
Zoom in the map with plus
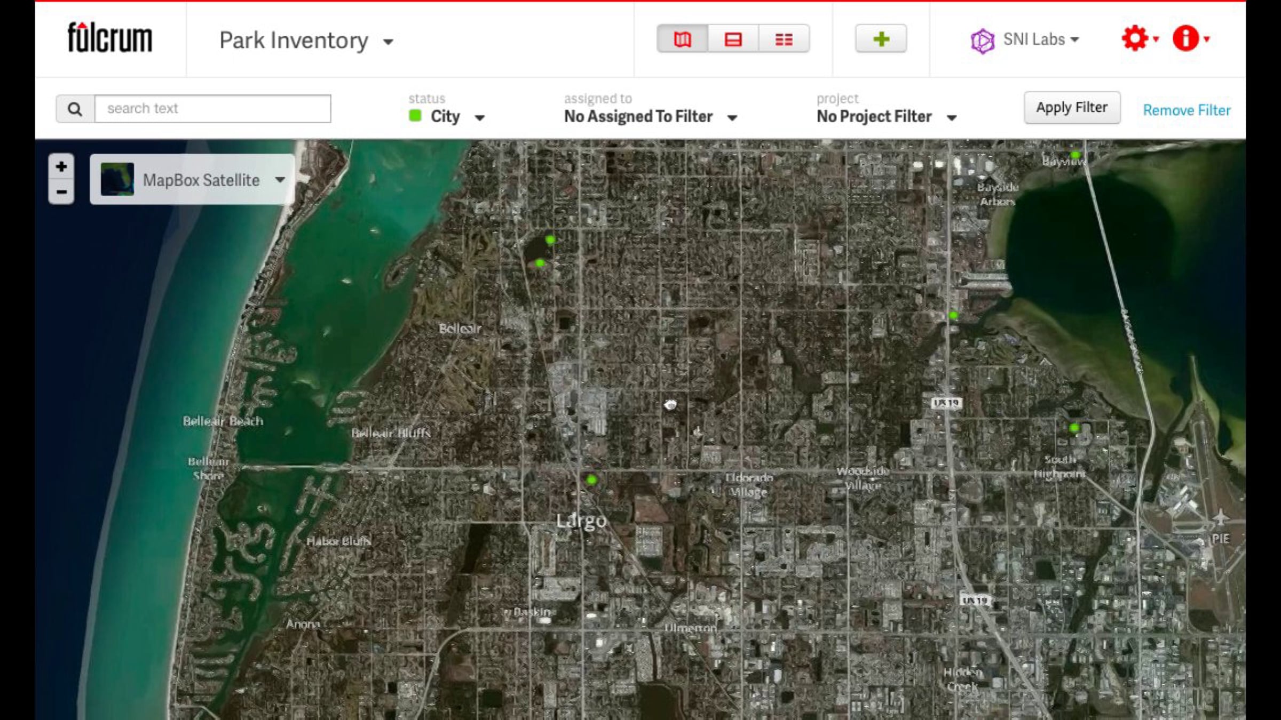61,167
